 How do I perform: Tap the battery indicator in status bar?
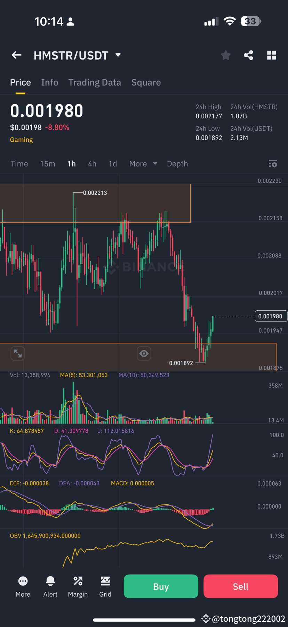click(251, 21)
